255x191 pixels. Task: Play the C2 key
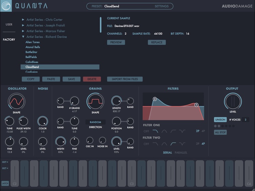click(x=15, y=173)
